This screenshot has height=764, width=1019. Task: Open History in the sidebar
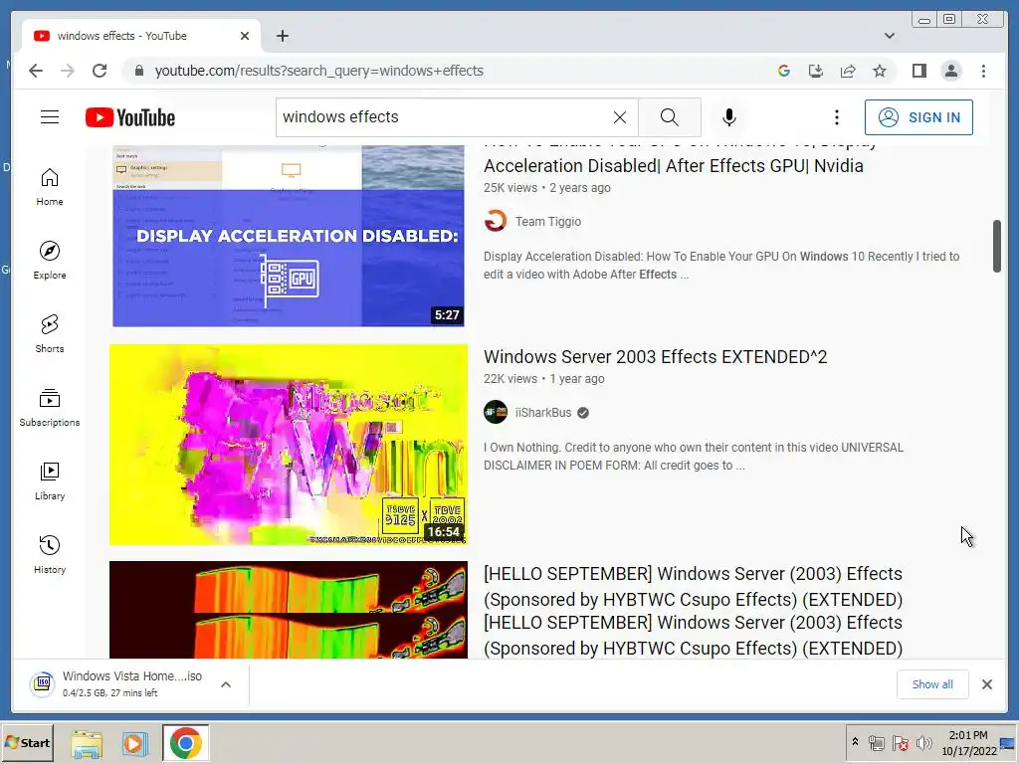[50, 554]
